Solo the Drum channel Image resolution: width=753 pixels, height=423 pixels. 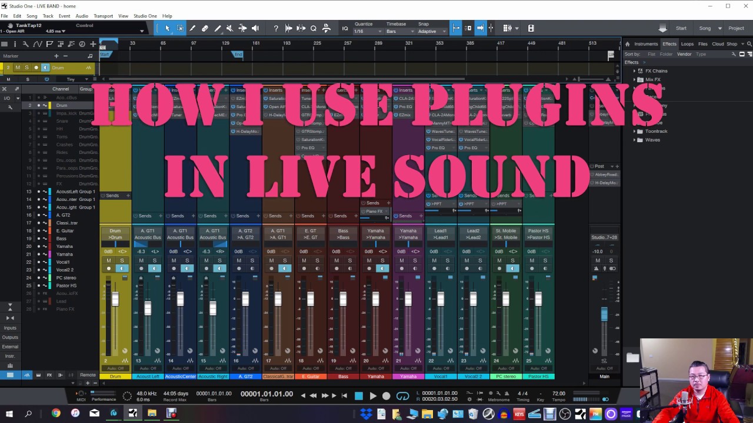122,260
